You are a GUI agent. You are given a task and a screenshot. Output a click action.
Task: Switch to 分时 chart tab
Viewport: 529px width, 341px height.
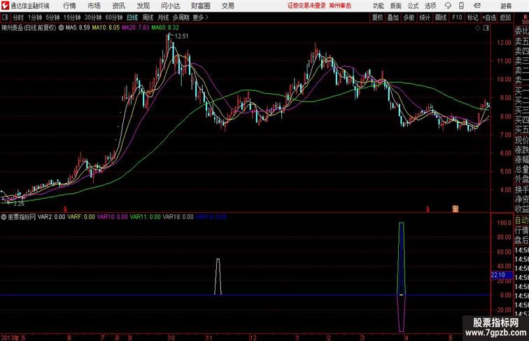click(x=18, y=18)
